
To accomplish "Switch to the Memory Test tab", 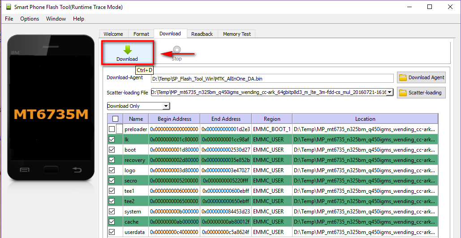I will [x=237, y=34].
